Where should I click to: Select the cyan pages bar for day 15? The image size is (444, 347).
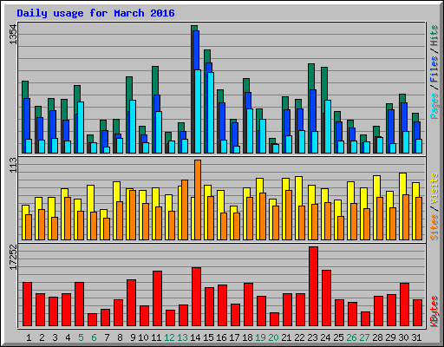tap(211, 113)
